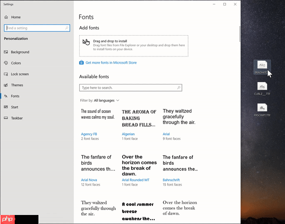Select Fonts in the sidebar

[x=15, y=96]
